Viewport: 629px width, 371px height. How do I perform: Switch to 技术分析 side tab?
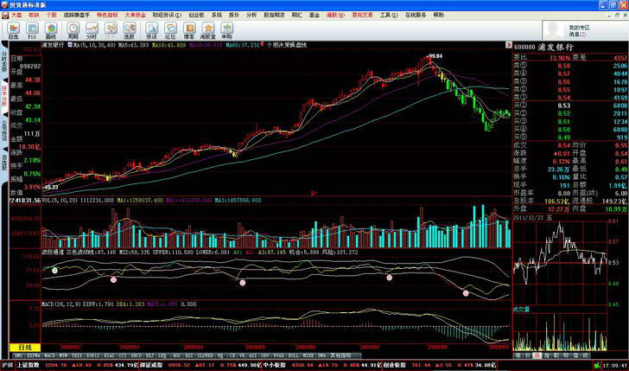[4, 96]
